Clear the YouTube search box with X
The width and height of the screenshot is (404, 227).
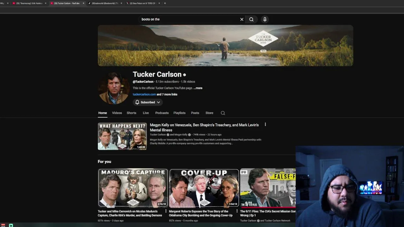coord(242,19)
